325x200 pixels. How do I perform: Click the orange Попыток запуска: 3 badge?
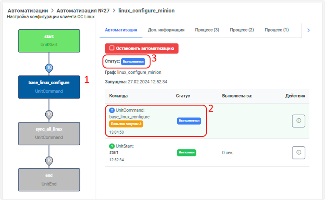[x=126, y=124]
